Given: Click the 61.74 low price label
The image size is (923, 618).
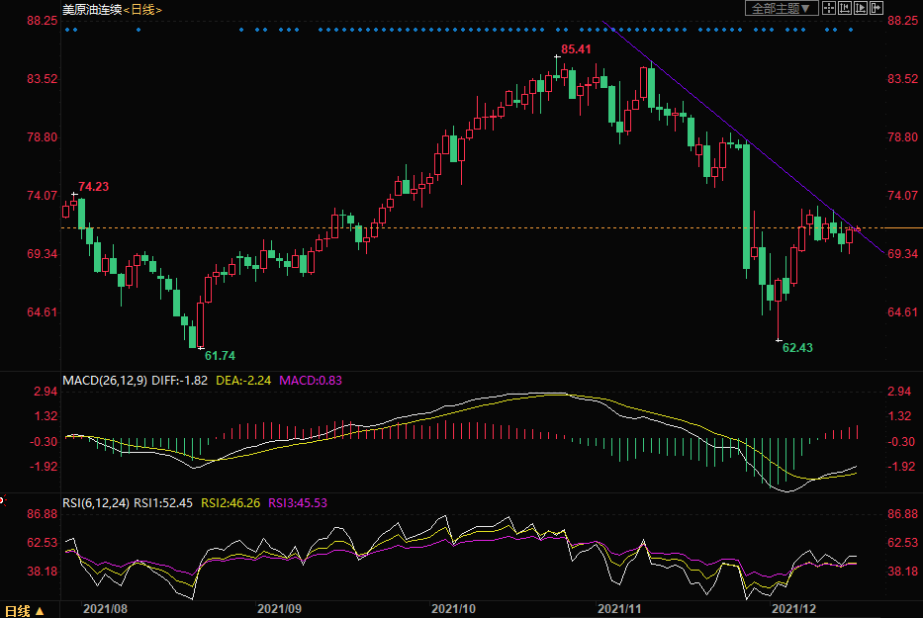Looking at the screenshot, I should (221, 355).
